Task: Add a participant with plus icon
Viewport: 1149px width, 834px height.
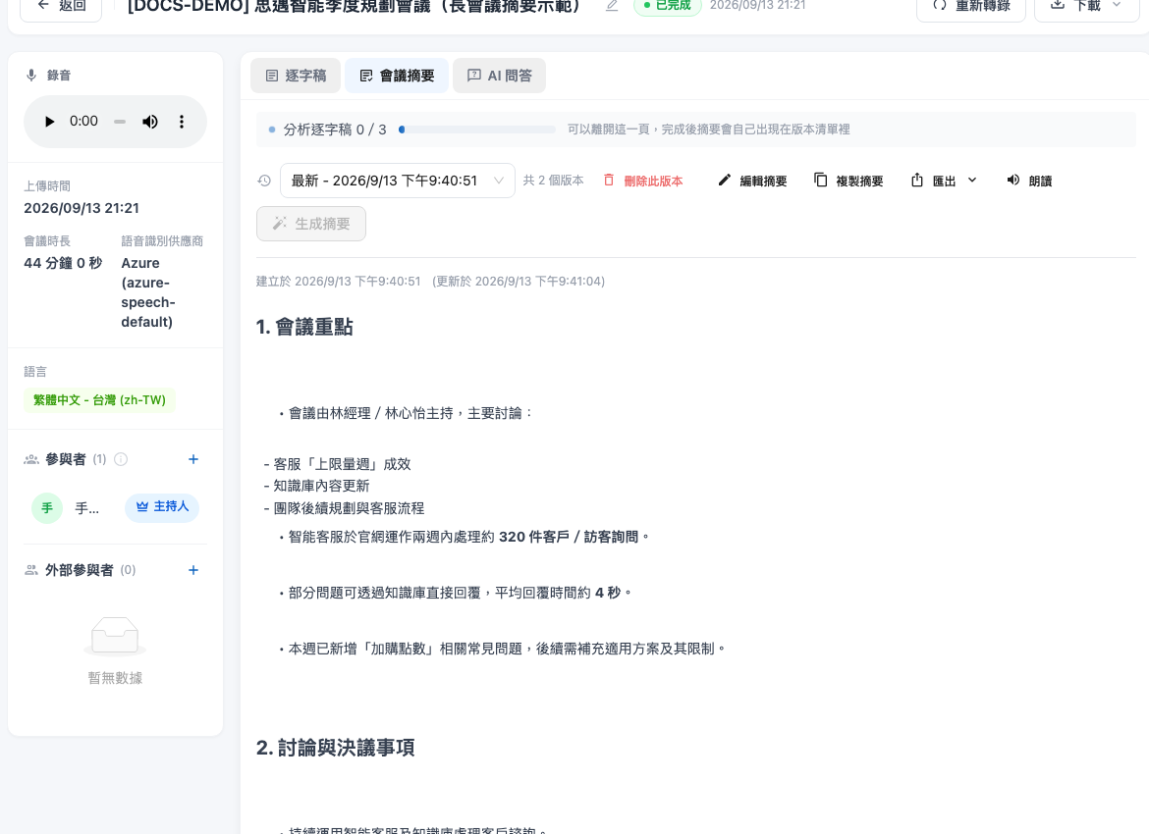Action: (193, 459)
